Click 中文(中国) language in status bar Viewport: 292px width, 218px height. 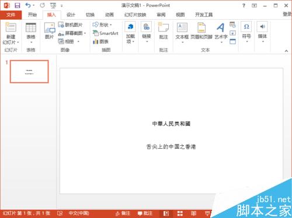tap(79, 213)
